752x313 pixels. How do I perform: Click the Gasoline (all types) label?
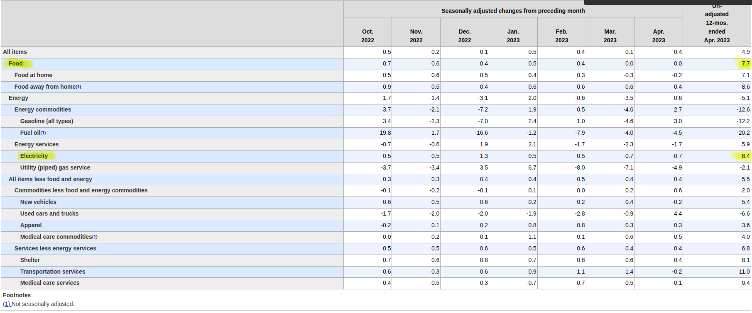click(47, 121)
